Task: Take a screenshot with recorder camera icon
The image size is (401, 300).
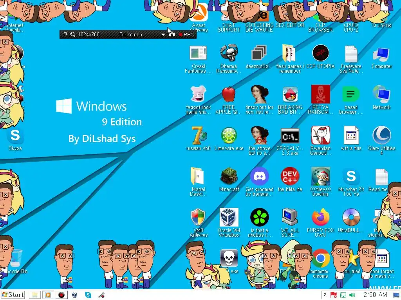Action: pyautogui.click(x=172, y=34)
